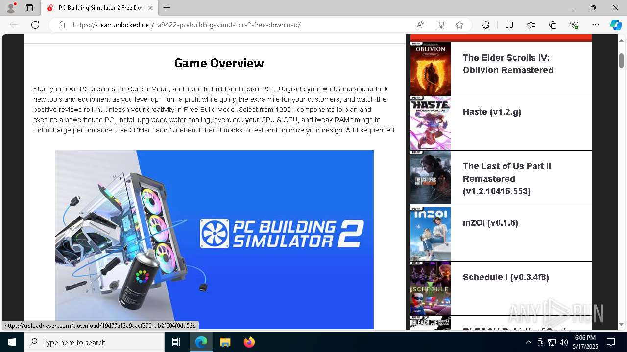Click the taskbar search box
This screenshot has width=627, height=352.
(x=94, y=342)
